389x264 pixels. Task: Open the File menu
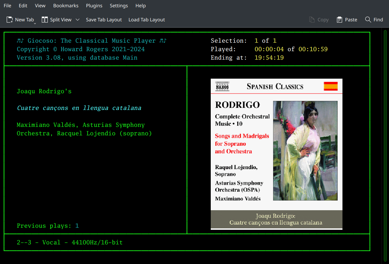pyautogui.click(x=7, y=6)
